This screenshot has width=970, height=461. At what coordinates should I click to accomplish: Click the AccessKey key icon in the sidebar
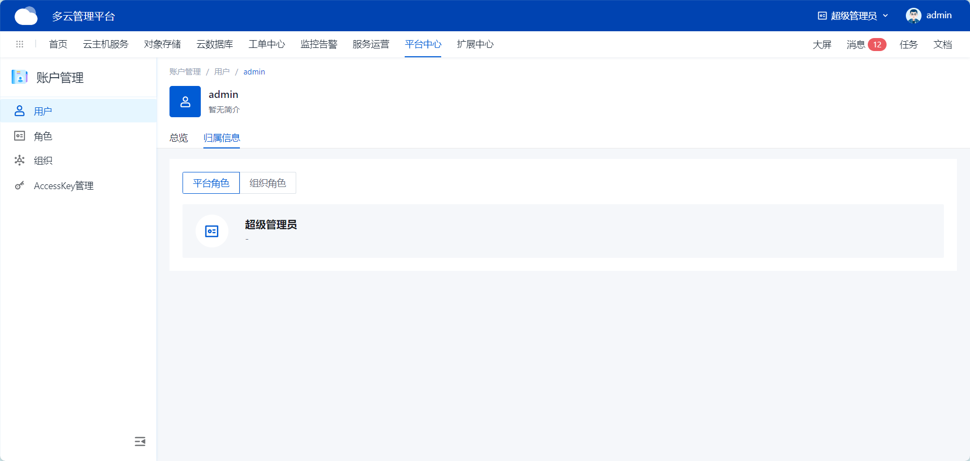coord(19,185)
